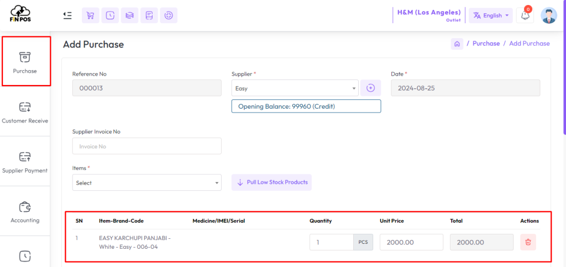
Task: Open Accounting in sidebar
Action: pos(25,211)
